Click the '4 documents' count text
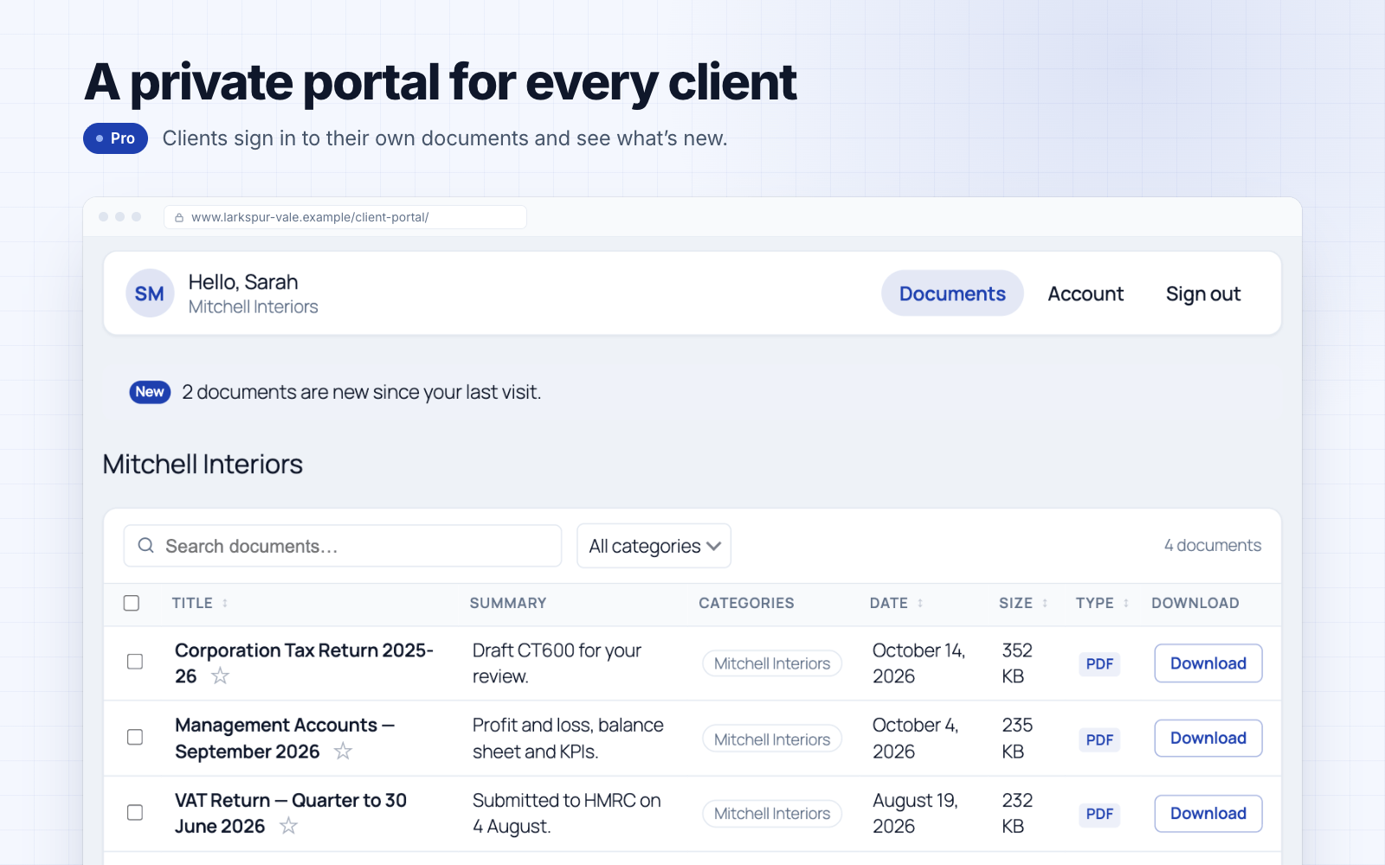This screenshot has width=1385, height=865. [1213, 545]
